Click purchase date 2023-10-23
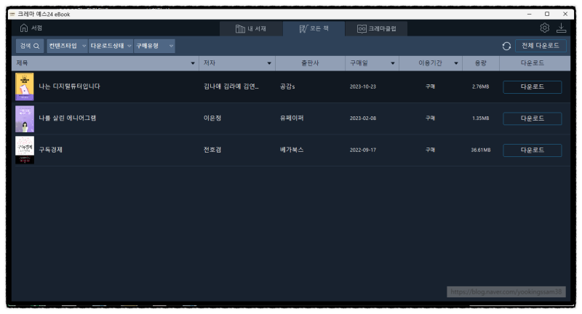Screen dimensions: 582x314 click(x=362, y=86)
